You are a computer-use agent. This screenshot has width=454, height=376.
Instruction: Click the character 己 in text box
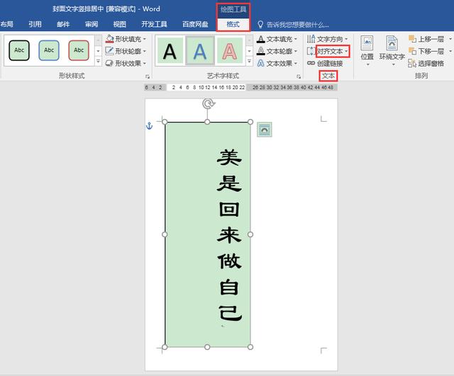(229, 313)
